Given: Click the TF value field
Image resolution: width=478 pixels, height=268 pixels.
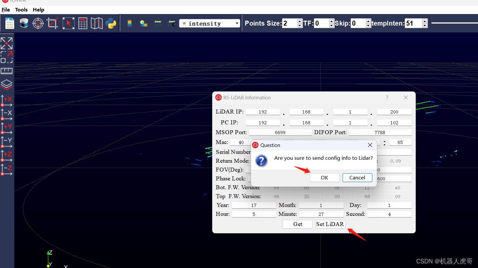Looking at the screenshot, I should click(x=322, y=23).
